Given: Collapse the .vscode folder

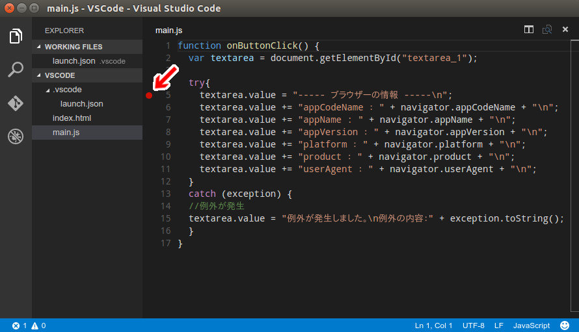Looking at the screenshot, I should [47, 90].
